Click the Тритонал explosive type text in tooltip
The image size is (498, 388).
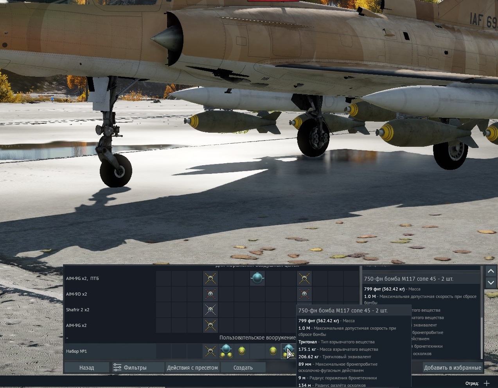[x=307, y=342]
